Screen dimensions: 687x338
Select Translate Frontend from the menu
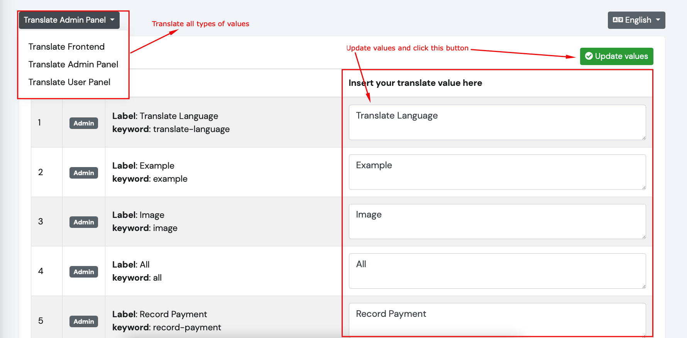[x=66, y=47]
